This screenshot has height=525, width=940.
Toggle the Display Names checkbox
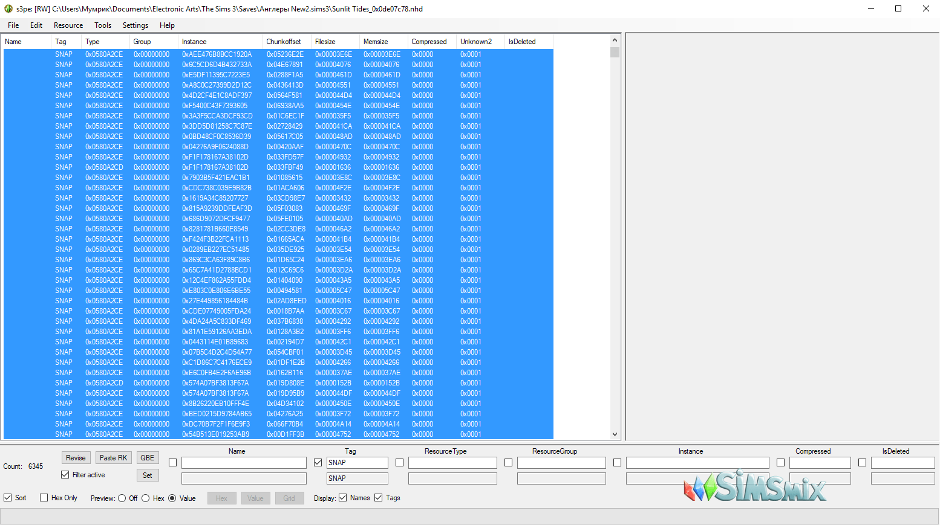coord(343,498)
